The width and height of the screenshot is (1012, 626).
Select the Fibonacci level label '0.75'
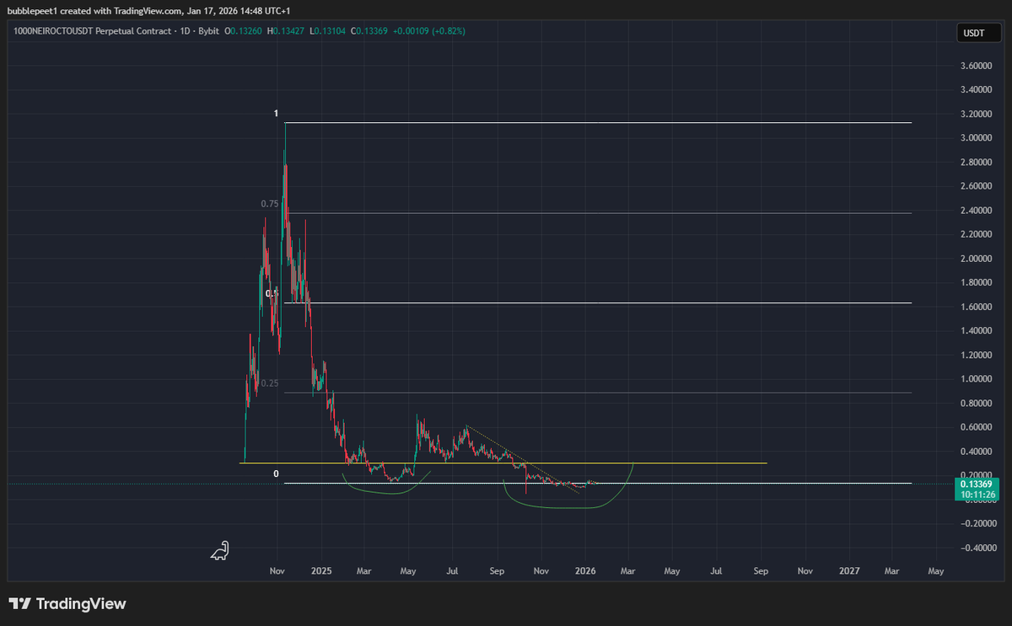click(x=269, y=204)
